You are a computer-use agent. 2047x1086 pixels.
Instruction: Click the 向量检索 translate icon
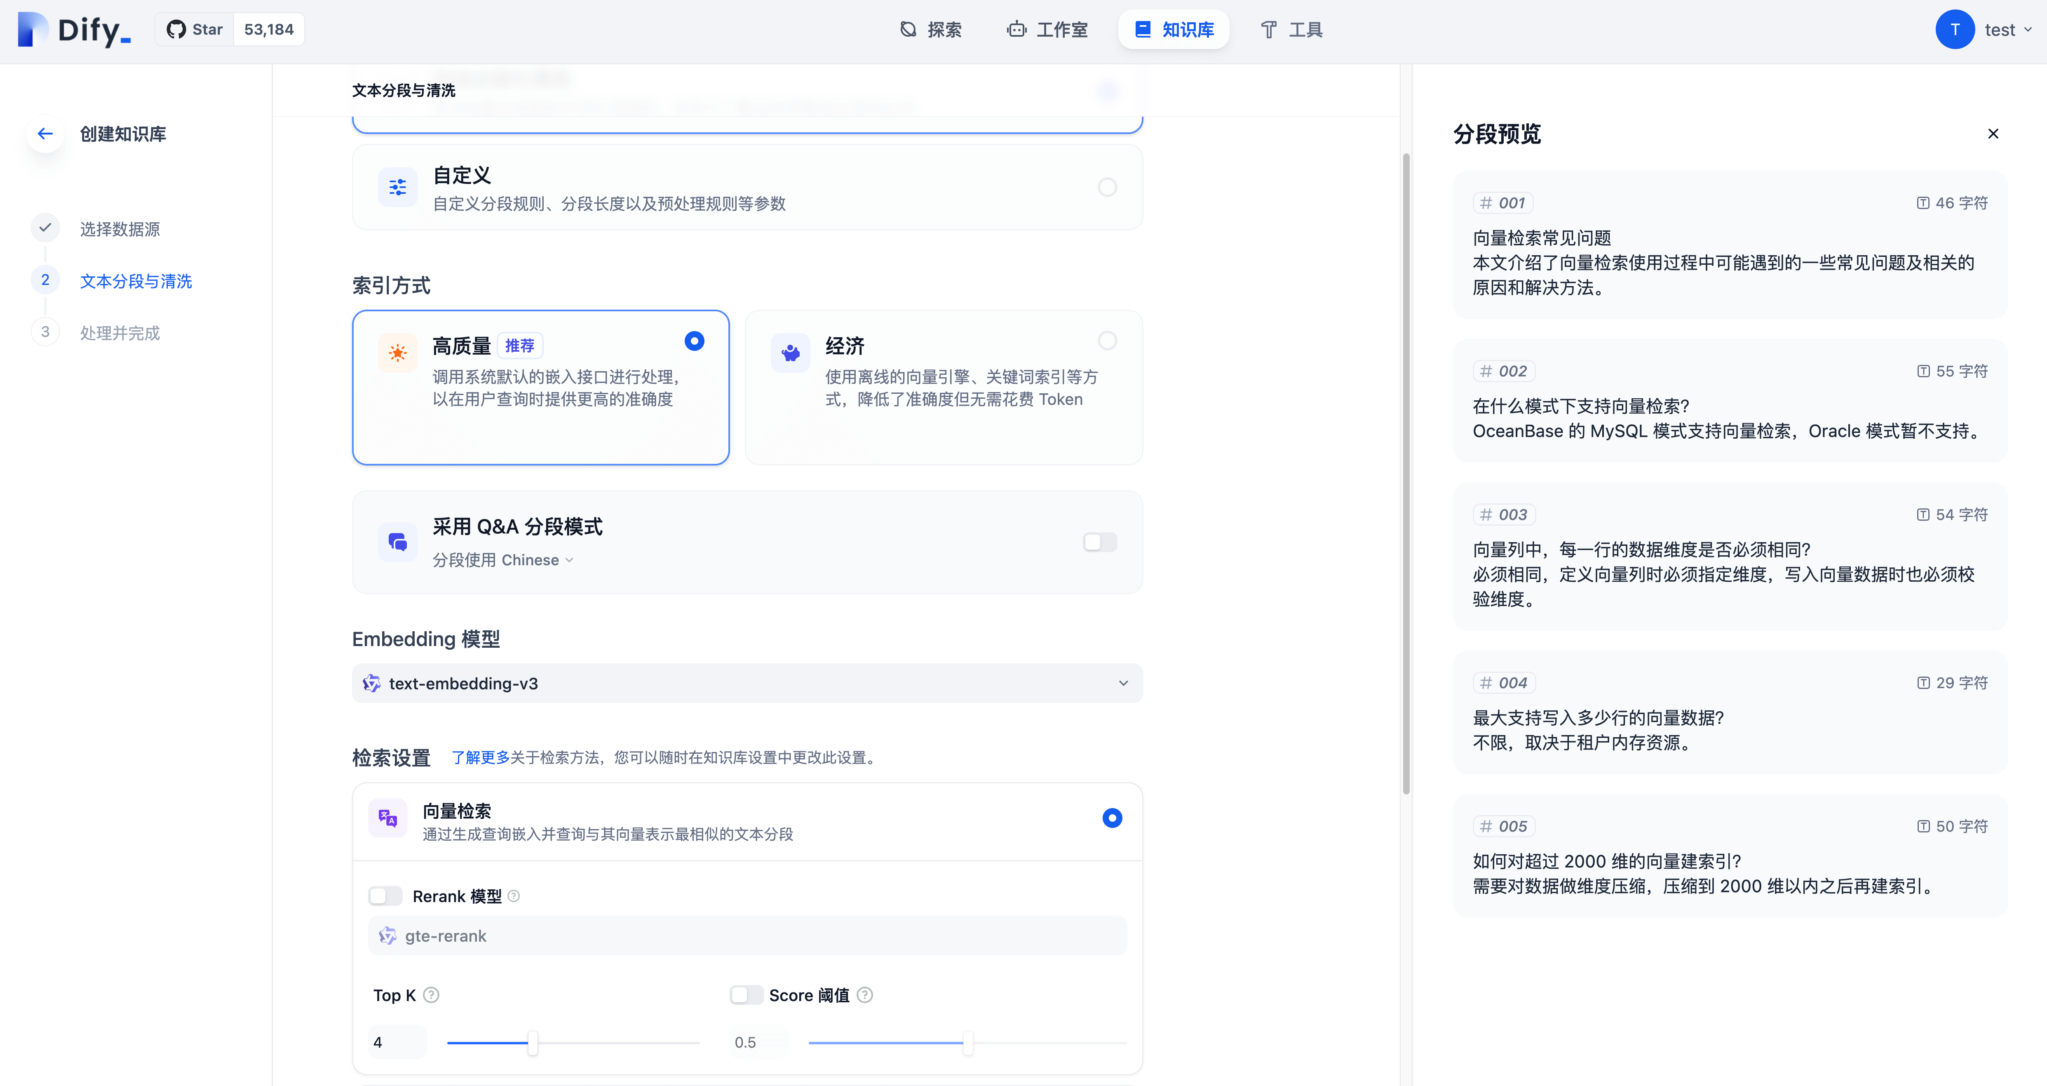point(388,818)
